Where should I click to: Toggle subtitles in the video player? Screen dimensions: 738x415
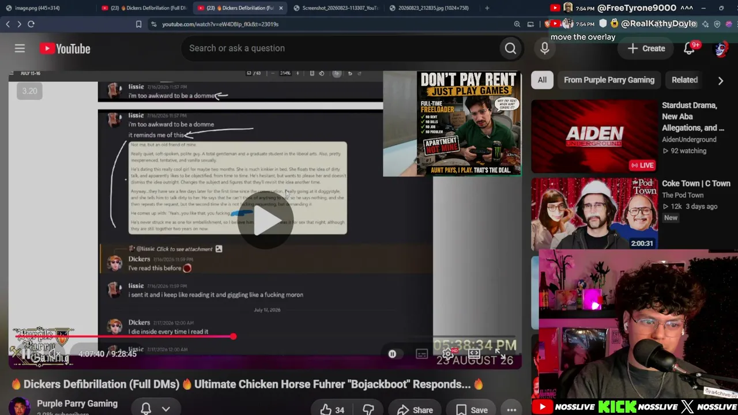click(x=422, y=354)
